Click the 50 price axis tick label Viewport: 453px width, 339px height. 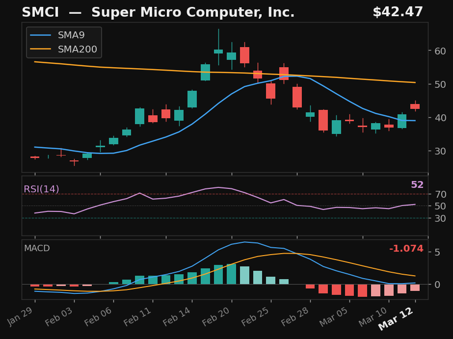click(x=440, y=84)
